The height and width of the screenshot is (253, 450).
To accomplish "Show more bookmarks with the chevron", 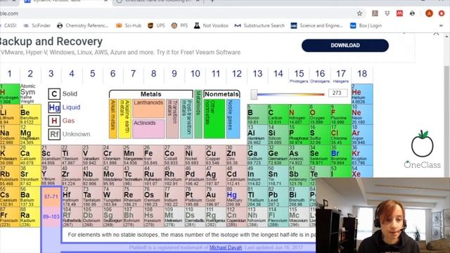I will tap(441, 25).
